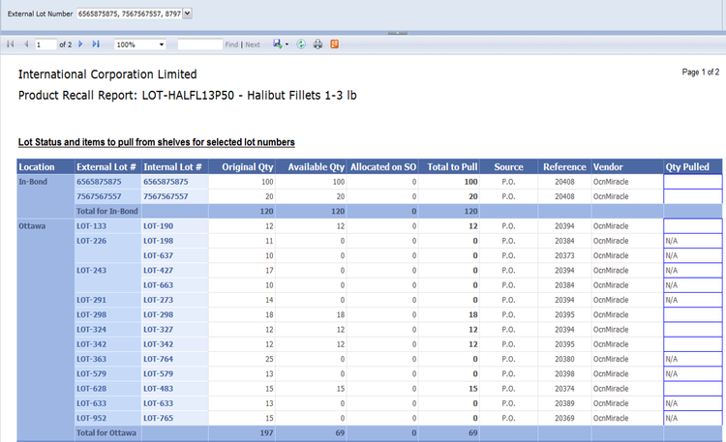Click the Lot Status section heading
Viewport: 726px width, 442px height.
point(157,142)
